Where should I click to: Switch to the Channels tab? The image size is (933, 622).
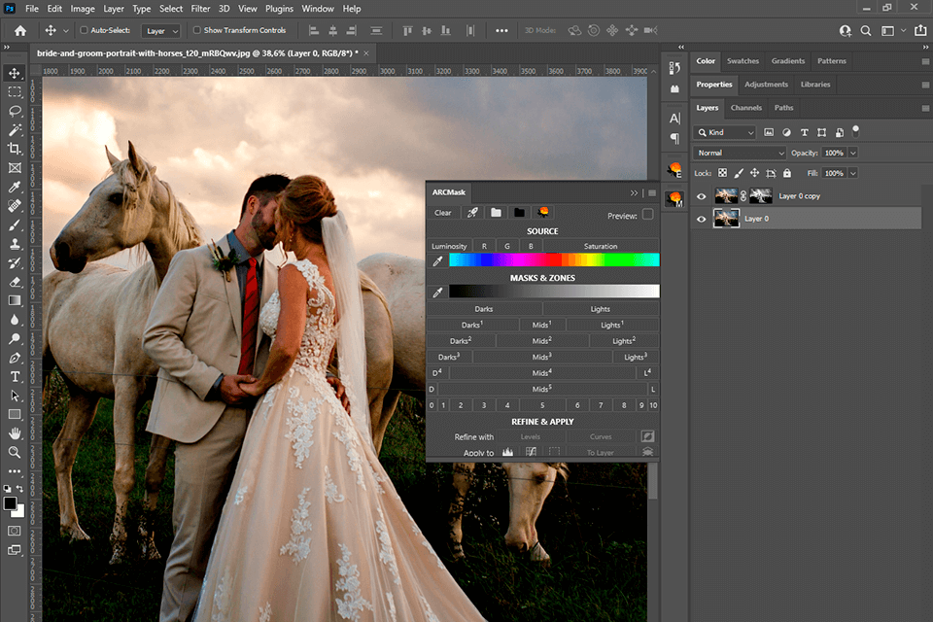click(x=745, y=108)
